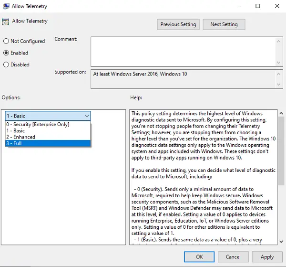Click the Allow Telemetry heading text
Viewport: 286px width, 267px height.
point(30,21)
